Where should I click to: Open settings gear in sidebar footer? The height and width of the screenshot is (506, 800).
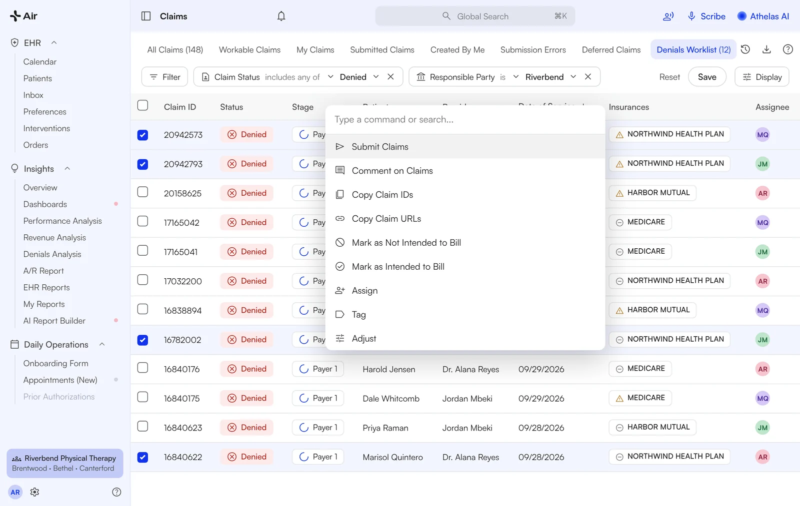pos(34,492)
